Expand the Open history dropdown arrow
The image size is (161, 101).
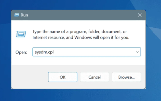[137, 52]
